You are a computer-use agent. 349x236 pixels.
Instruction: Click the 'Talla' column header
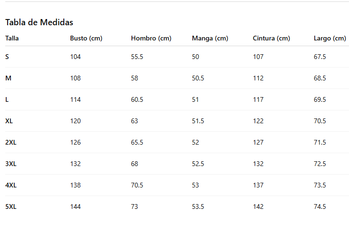point(12,38)
